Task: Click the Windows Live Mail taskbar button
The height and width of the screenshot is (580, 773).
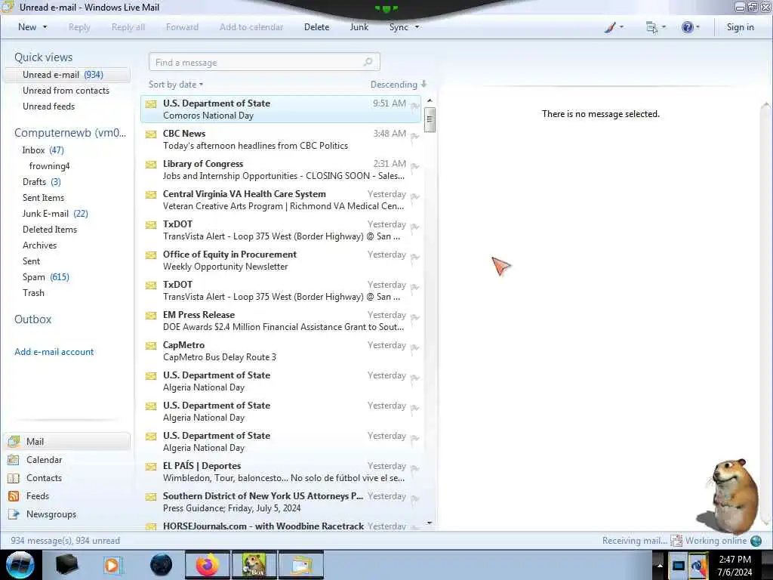Action: (301, 565)
